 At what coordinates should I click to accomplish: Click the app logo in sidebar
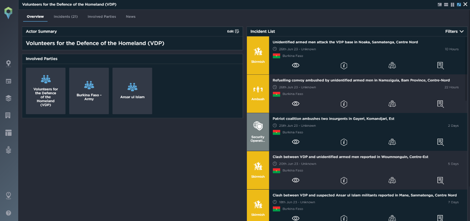[8, 13]
